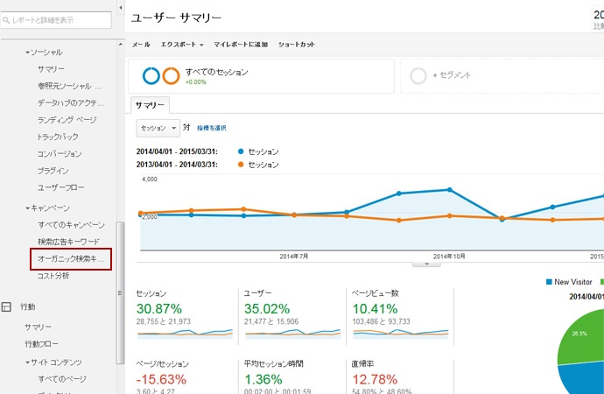Open the セッション metric dropdown
Viewport: 604px width, 394px height.
[158, 127]
